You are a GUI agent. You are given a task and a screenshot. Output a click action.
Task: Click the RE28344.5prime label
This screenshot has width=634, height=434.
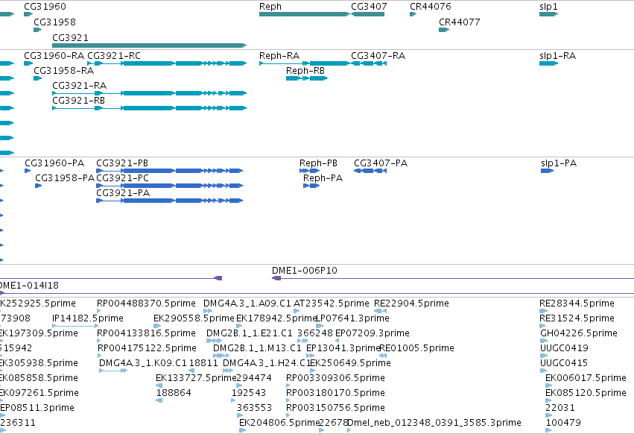(577, 304)
